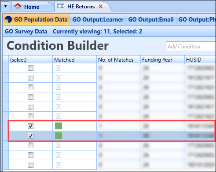This screenshot has height=172, width=216.
Task: Untick the checked box in the seventh row
Action: coord(30,126)
